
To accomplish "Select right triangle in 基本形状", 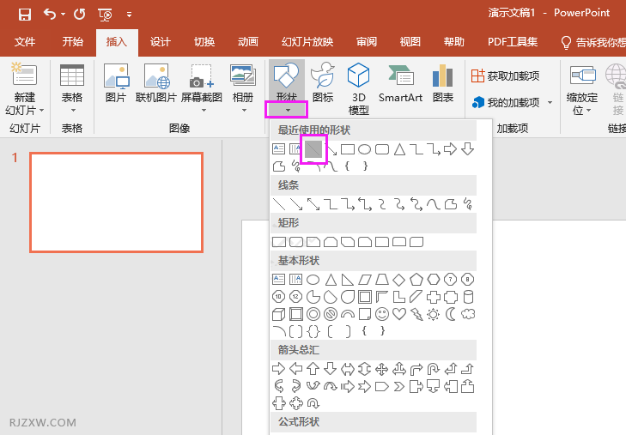I will pos(347,280).
